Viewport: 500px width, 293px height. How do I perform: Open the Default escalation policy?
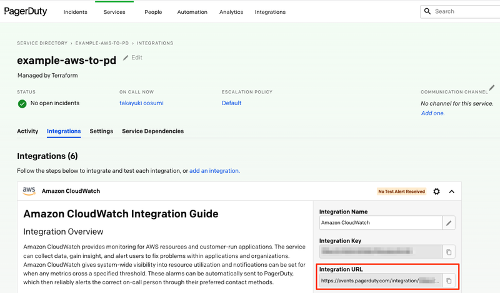(231, 103)
